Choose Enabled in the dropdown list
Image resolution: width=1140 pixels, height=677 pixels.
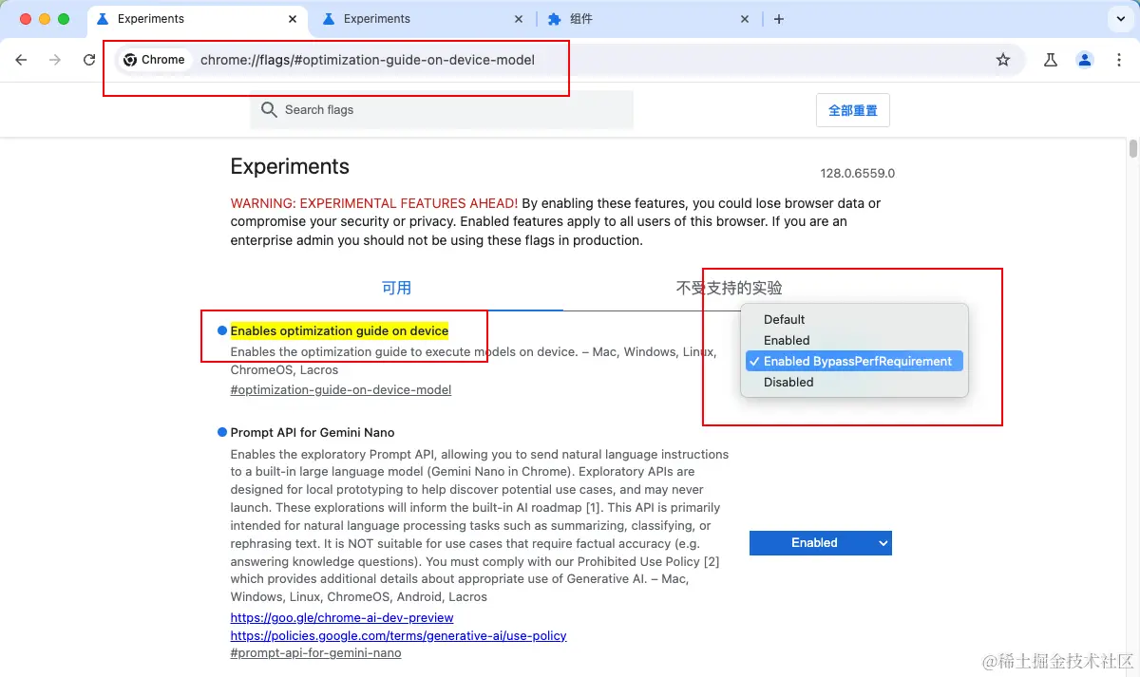[x=854, y=340]
